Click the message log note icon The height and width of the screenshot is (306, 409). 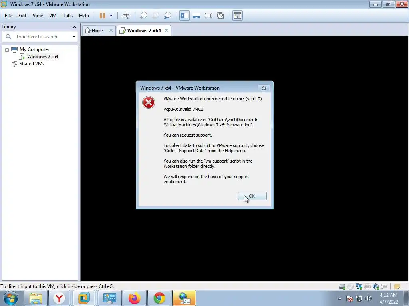(397, 287)
